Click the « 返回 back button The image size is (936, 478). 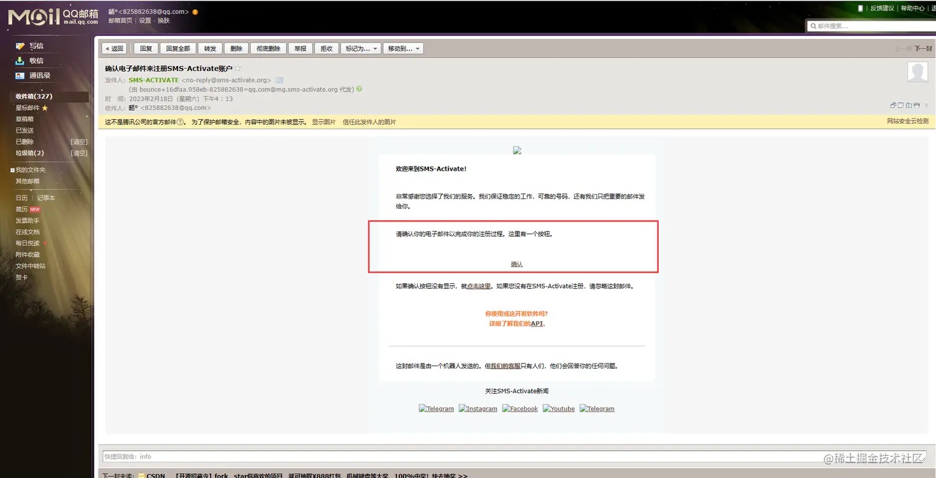[x=115, y=48]
